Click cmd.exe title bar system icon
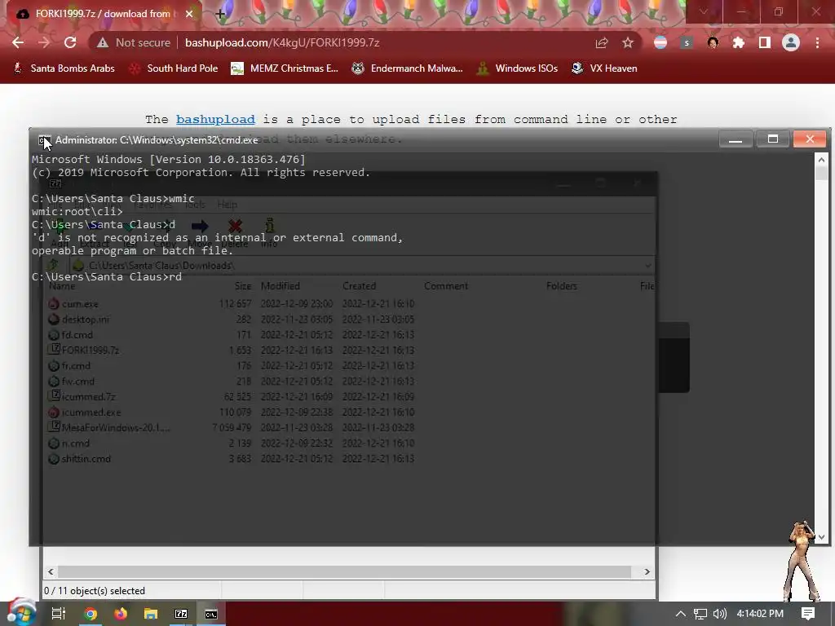Screen dimensions: 835x626 [44, 140]
